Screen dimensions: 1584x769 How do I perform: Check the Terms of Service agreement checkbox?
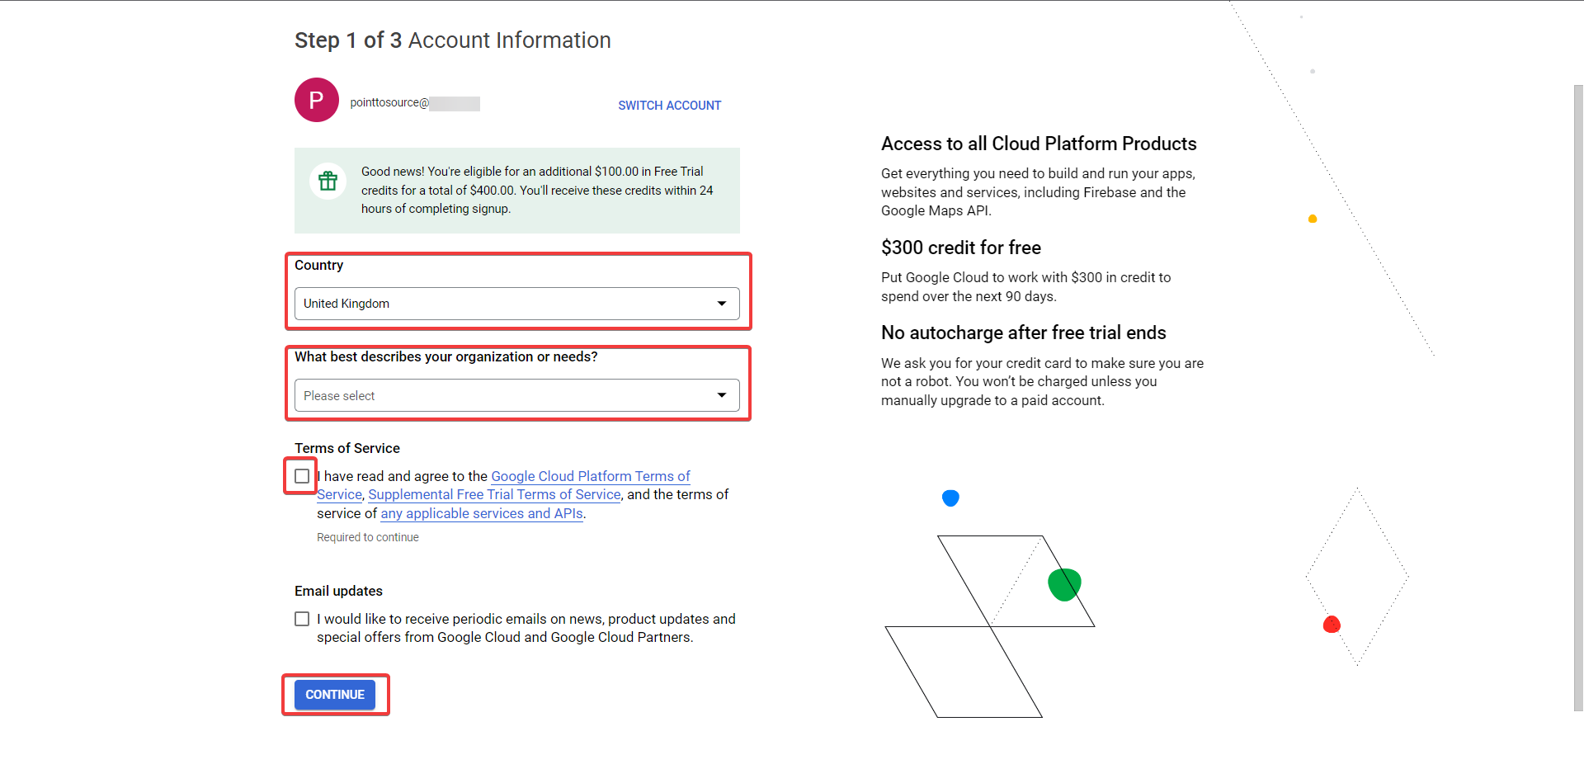[x=302, y=476]
